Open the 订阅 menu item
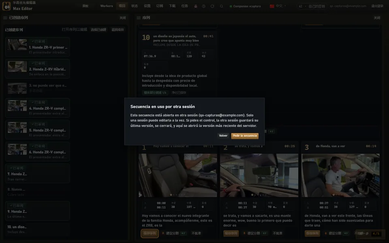Viewport: 389px width, 243px height. [160, 6]
